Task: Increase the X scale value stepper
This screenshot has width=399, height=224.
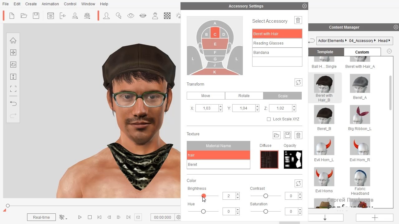Action: click(x=220, y=106)
